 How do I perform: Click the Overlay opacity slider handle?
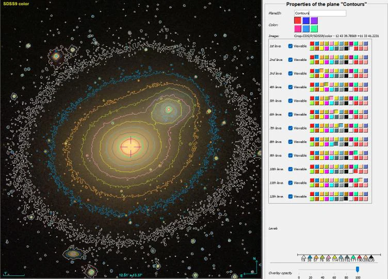358,269
